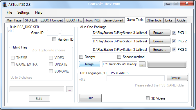Check the BDMOVIE hybrid flag
Screen dimensions: 196x110
[x=51, y=71]
